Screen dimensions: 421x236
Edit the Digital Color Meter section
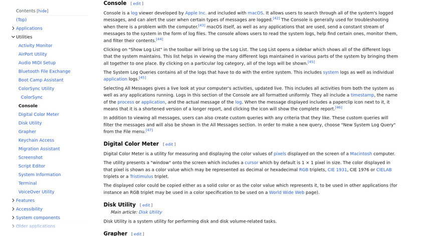pos(169,144)
